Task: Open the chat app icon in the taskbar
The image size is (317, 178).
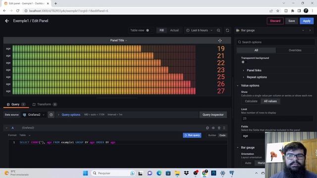Action: (150, 173)
